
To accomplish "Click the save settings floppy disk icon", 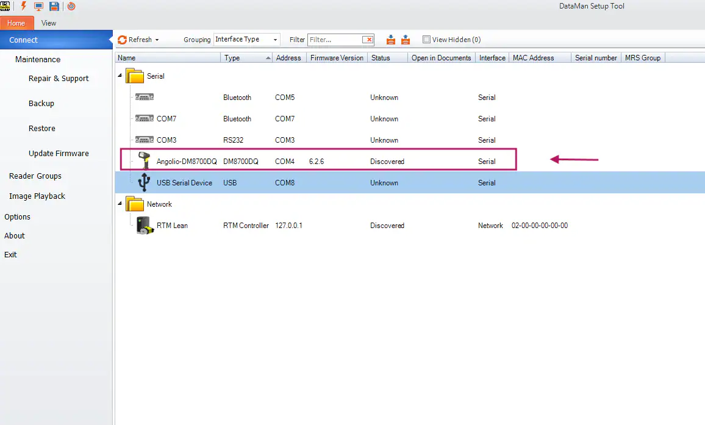I will click(53, 6).
